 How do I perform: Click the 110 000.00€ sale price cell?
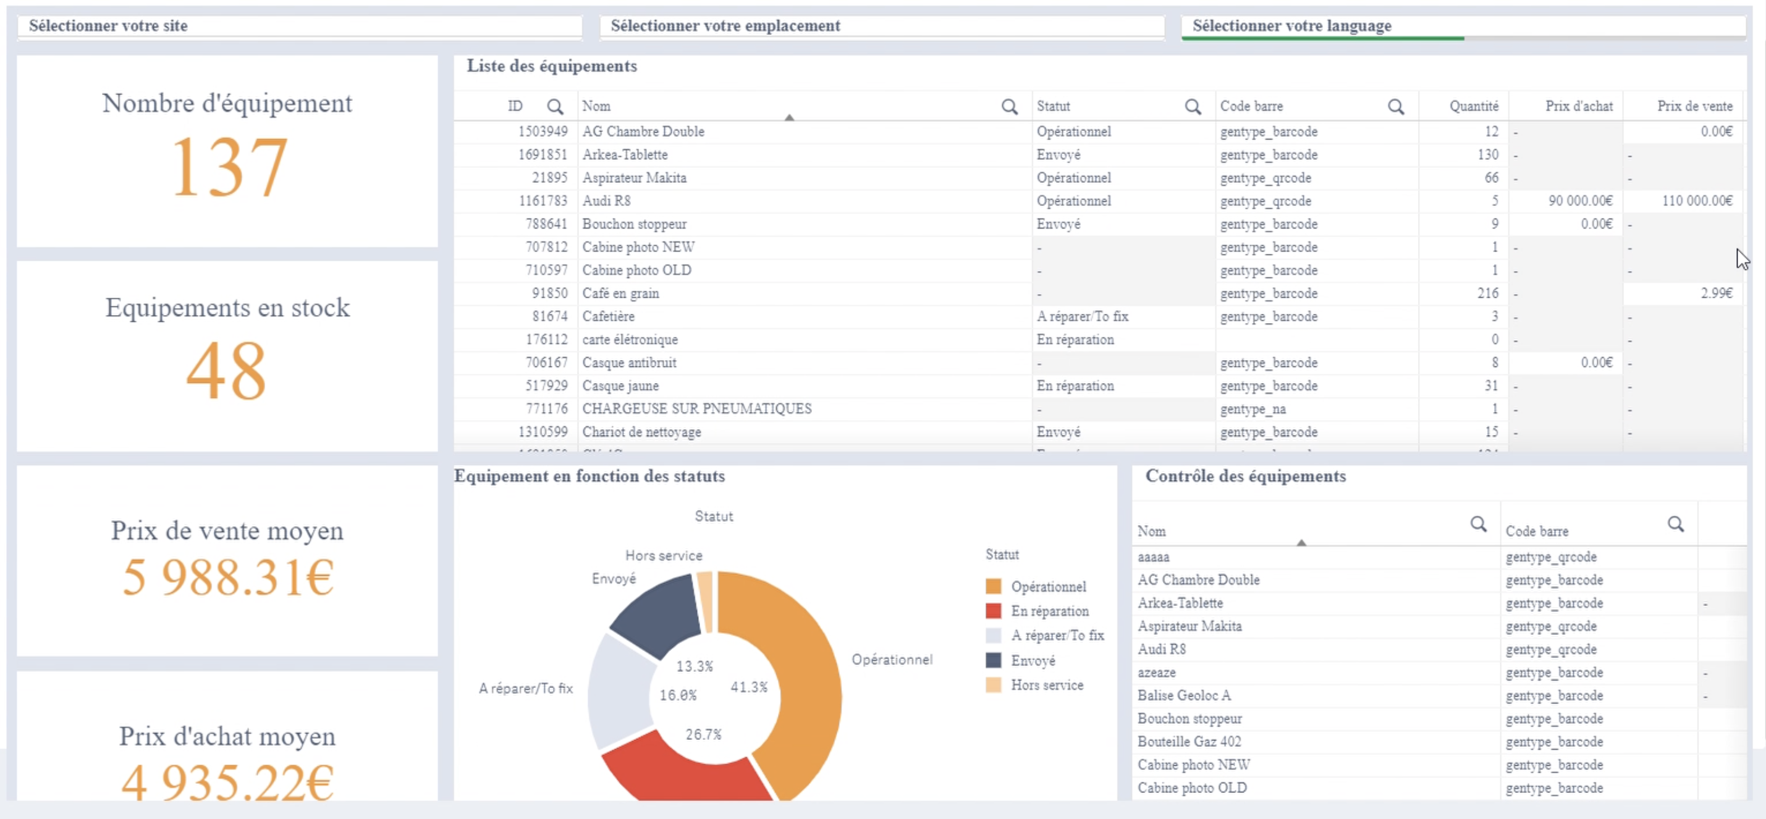[x=1683, y=201]
